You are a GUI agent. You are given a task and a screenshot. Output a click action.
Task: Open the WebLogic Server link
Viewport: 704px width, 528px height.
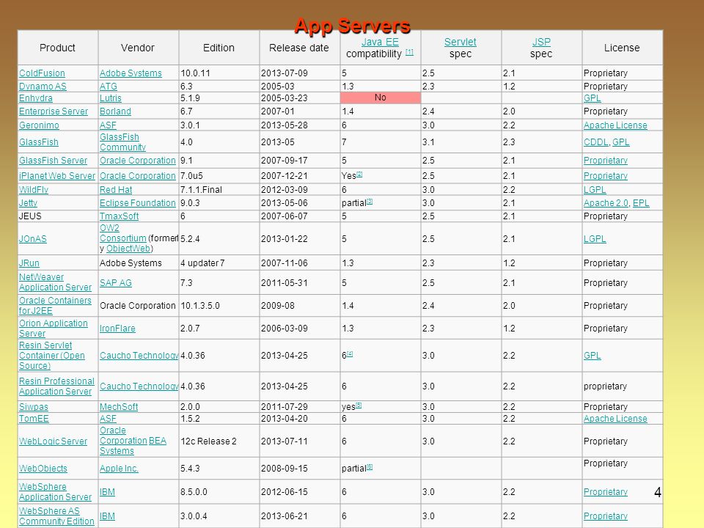tap(53, 441)
